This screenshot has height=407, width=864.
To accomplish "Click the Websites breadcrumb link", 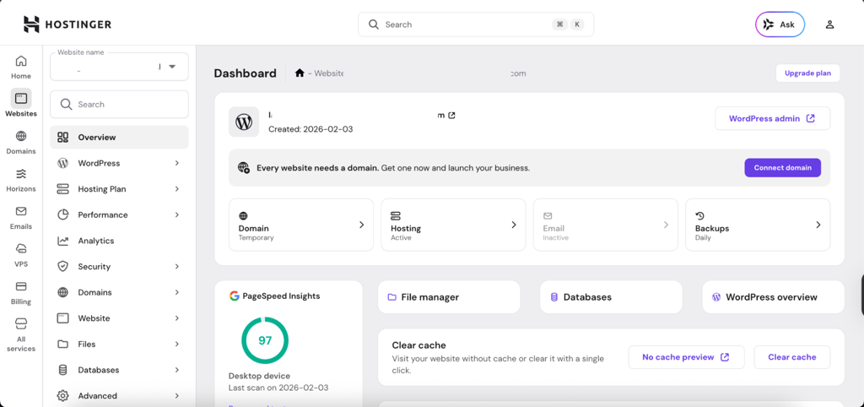I will pos(329,73).
